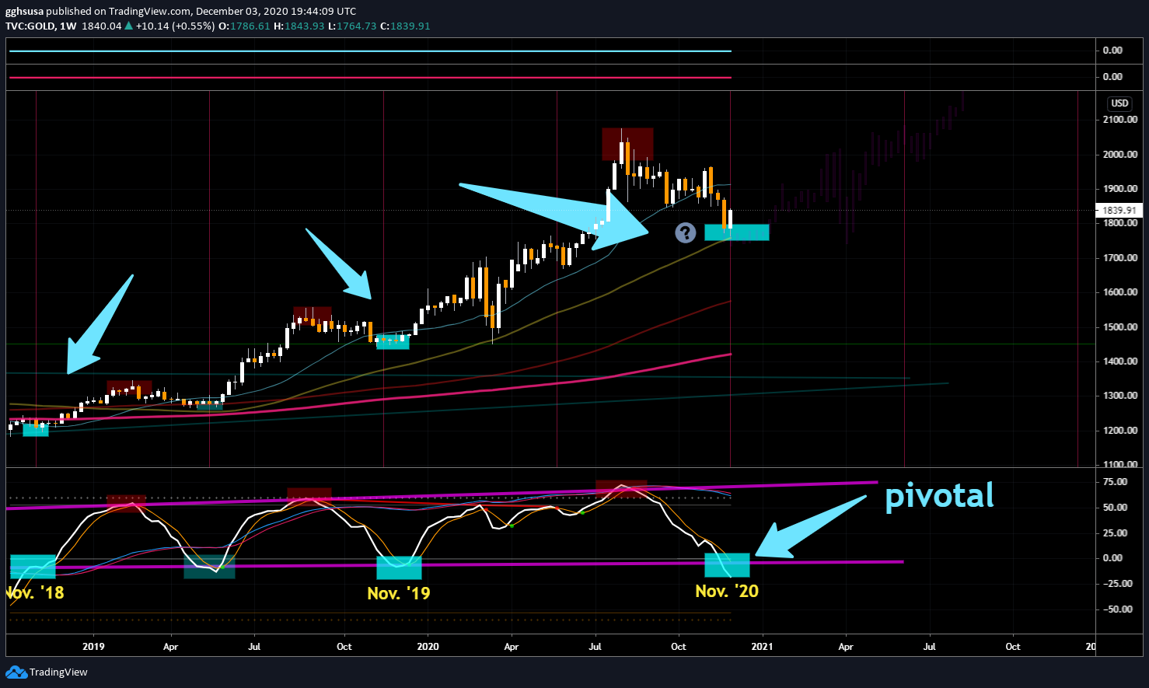
Task: Click the 0.00 value of the red line pane
Action: (1112, 77)
